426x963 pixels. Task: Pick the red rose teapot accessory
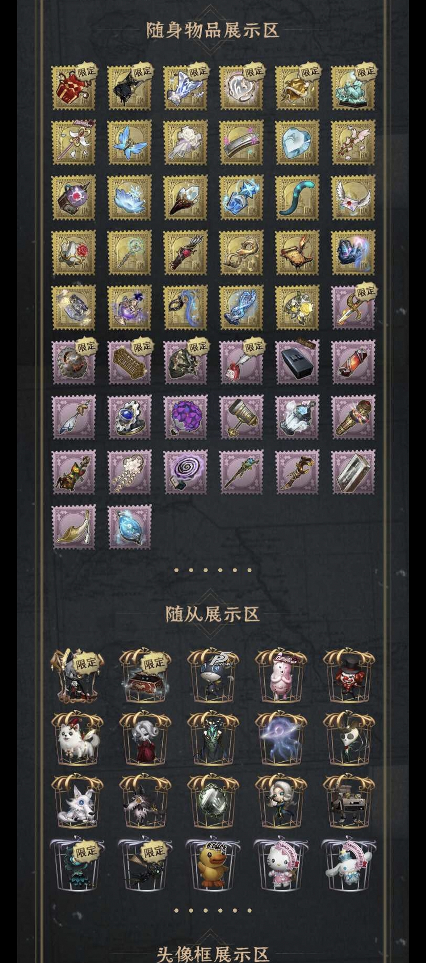[x=74, y=253]
